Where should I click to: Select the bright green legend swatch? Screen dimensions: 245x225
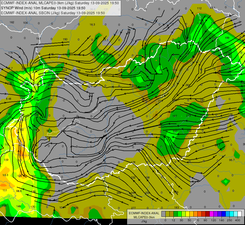coord(179,214)
